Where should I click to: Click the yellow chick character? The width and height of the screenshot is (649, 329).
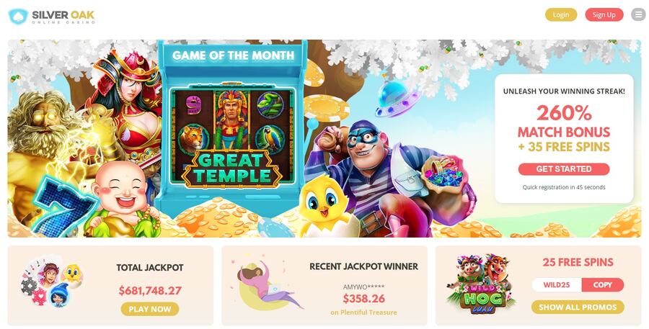click(325, 207)
